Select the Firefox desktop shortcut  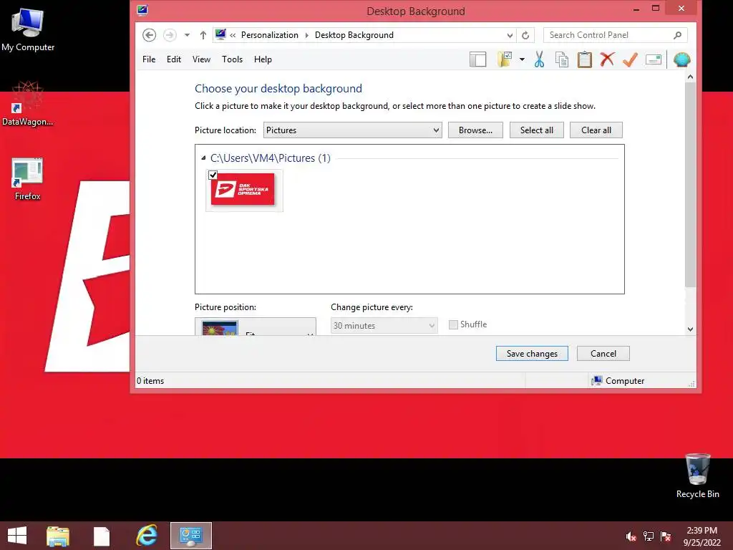click(x=27, y=180)
